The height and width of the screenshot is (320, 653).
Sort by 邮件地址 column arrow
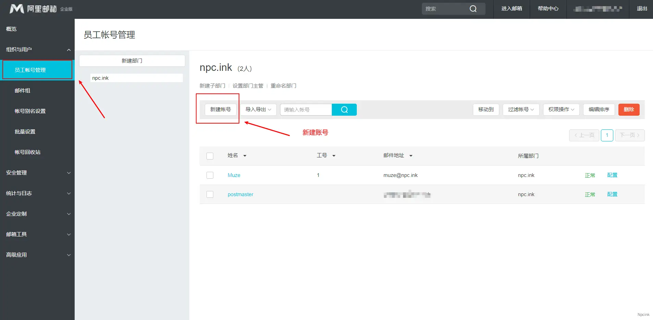[x=411, y=156]
